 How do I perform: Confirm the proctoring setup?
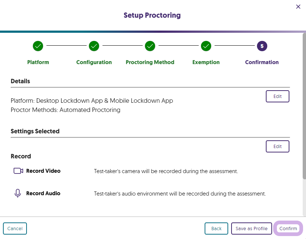point(288,228)
